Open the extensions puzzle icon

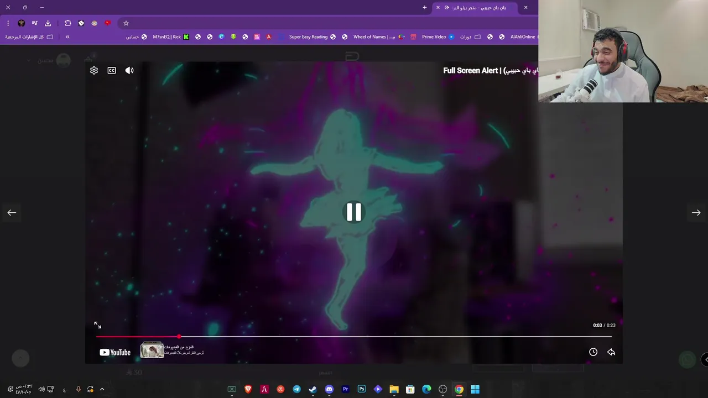click(68, 23)
